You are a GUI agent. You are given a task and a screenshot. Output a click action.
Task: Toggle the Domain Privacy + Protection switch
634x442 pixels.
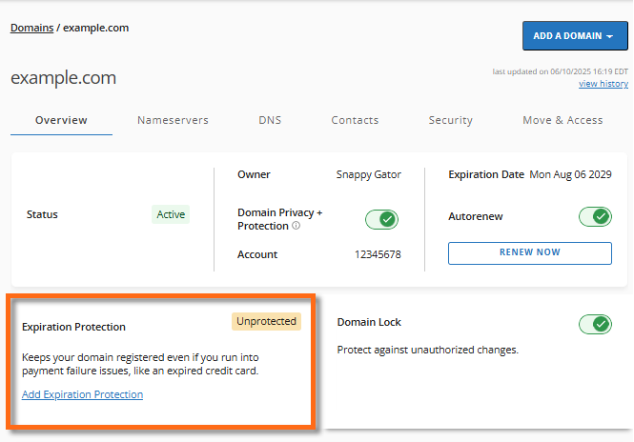381,219
